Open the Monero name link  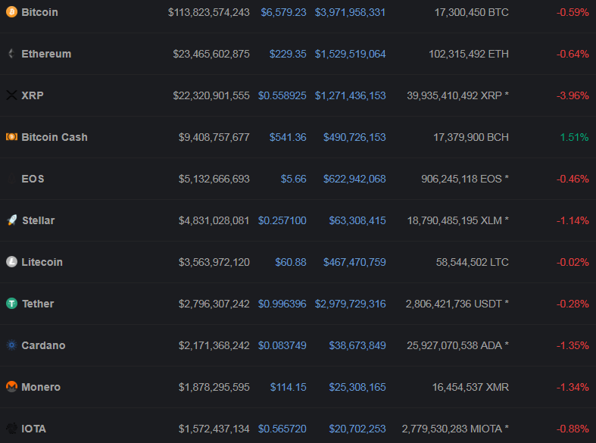[x=41, y=387]
